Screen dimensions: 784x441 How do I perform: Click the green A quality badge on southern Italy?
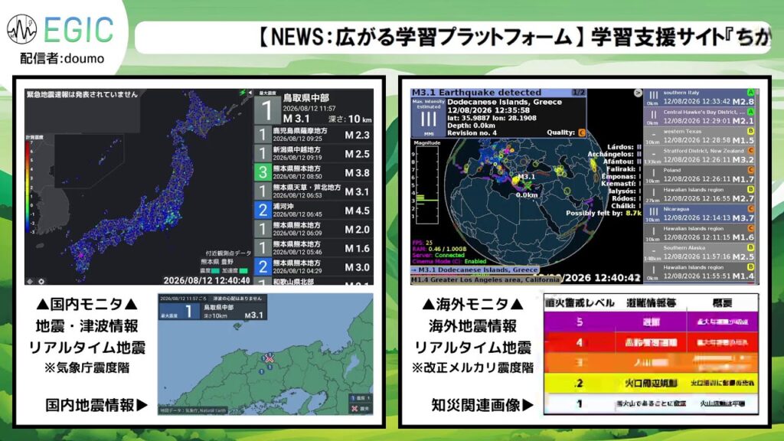click(x=750, y=93)
